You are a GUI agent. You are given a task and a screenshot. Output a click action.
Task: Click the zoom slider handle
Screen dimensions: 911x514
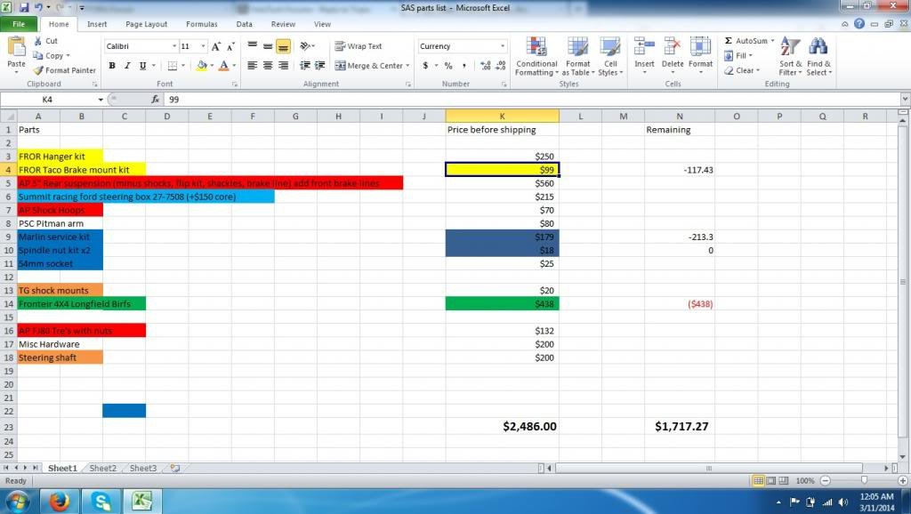click(x=864, y=481)
